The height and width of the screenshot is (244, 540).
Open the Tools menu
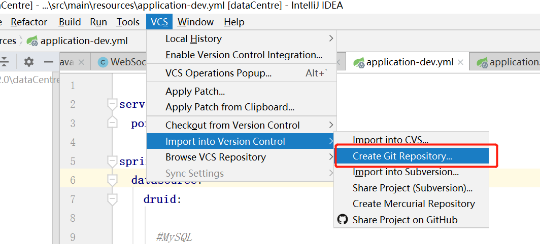[x=128, y=22]
